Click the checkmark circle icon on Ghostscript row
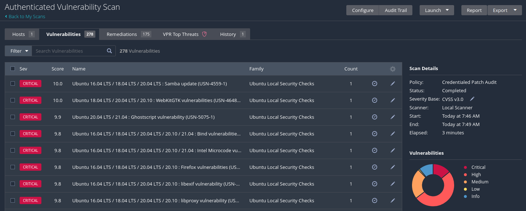Viewport: 526px width, 211px height. pos(375,117)
